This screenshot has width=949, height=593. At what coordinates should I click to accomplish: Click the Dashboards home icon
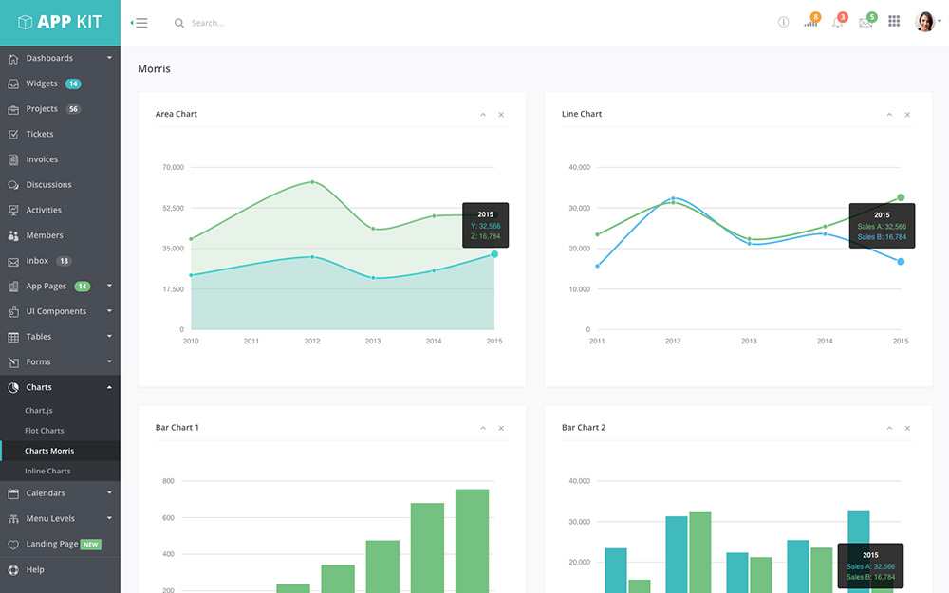[x=13, y=59]
